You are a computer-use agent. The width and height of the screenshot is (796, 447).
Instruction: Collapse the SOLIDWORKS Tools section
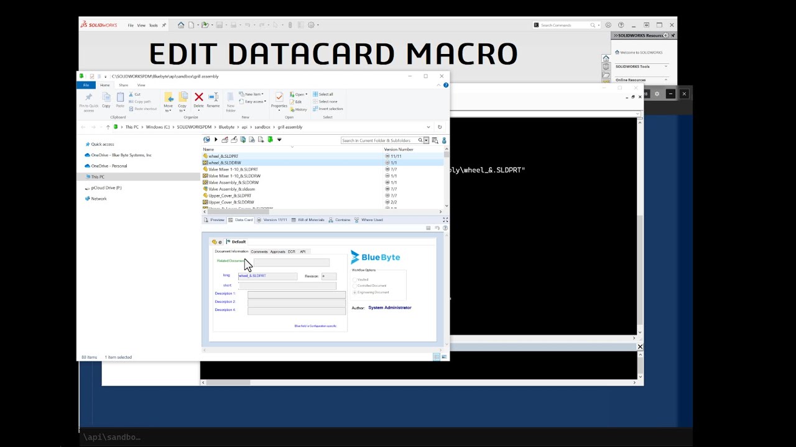coord(666,66)
